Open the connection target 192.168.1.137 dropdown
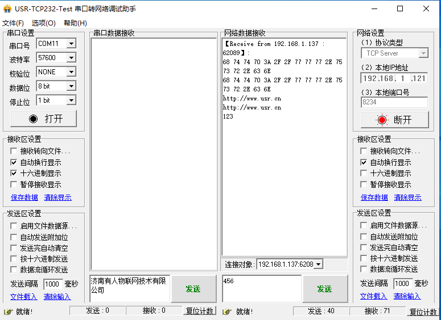Viewport: 441px width, 320px height. coord(318,264)
